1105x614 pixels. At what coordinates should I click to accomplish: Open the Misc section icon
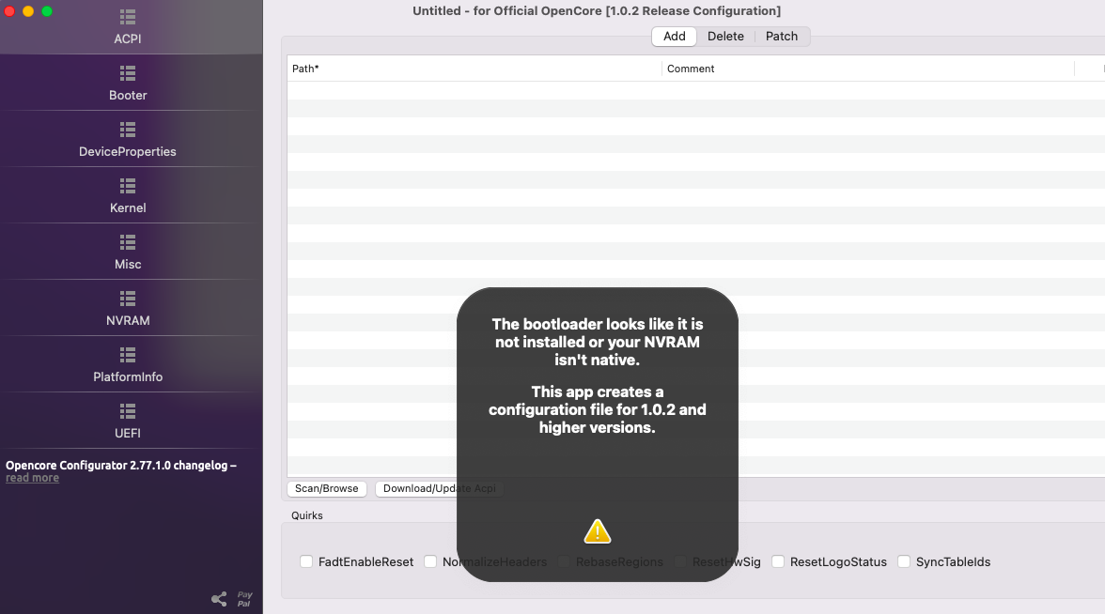point(128,242)
